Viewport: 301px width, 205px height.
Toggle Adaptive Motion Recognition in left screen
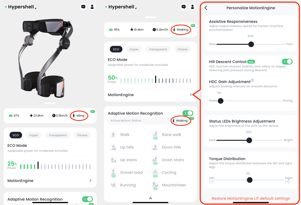[88, 199]
